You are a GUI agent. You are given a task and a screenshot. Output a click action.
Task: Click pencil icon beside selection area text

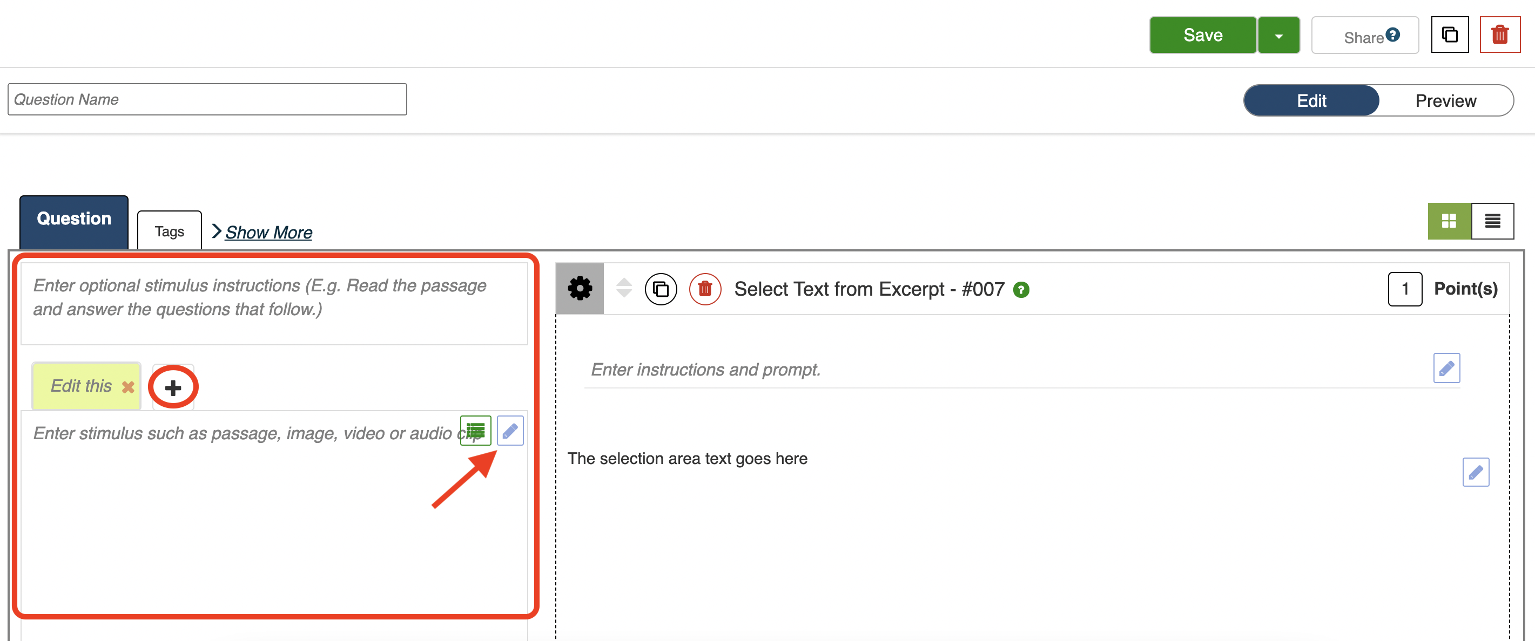click(x=1475, y=472)
